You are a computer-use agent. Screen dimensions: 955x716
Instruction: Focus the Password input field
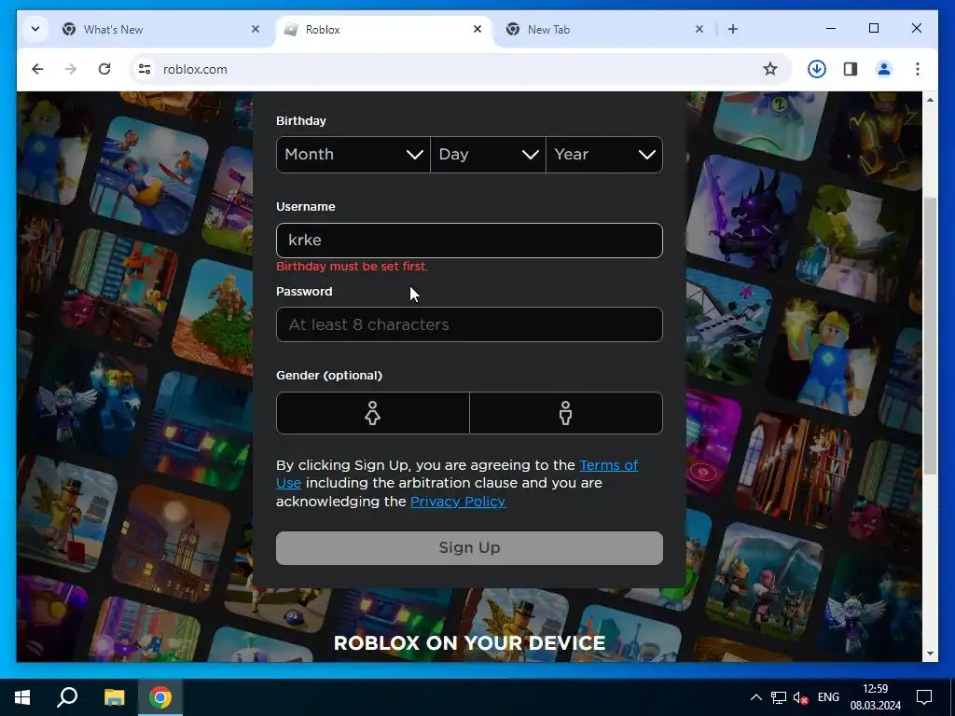coord(469,324)
